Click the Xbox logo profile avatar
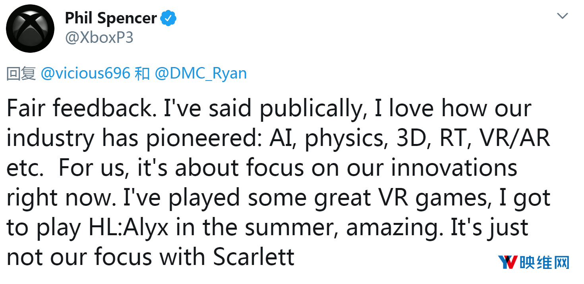The height and width of the screenshot is (284, 584). click(x=30, y=29)
